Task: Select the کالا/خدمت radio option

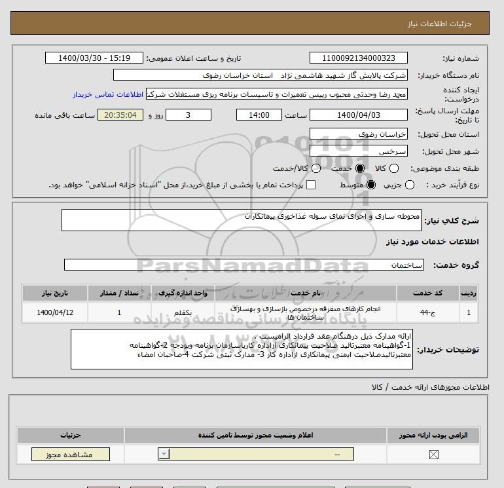Action: [316, 168]
